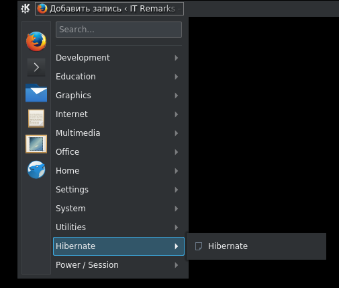Open the Office category

pos(119,152)
